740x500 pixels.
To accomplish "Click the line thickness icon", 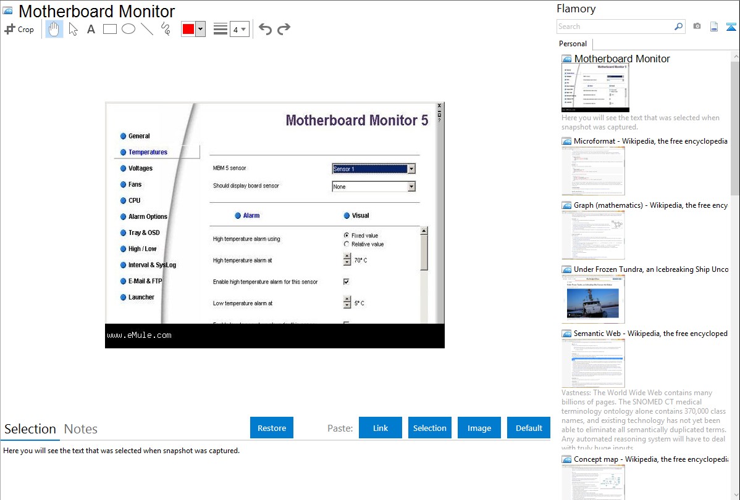I will tap(221, 29).
